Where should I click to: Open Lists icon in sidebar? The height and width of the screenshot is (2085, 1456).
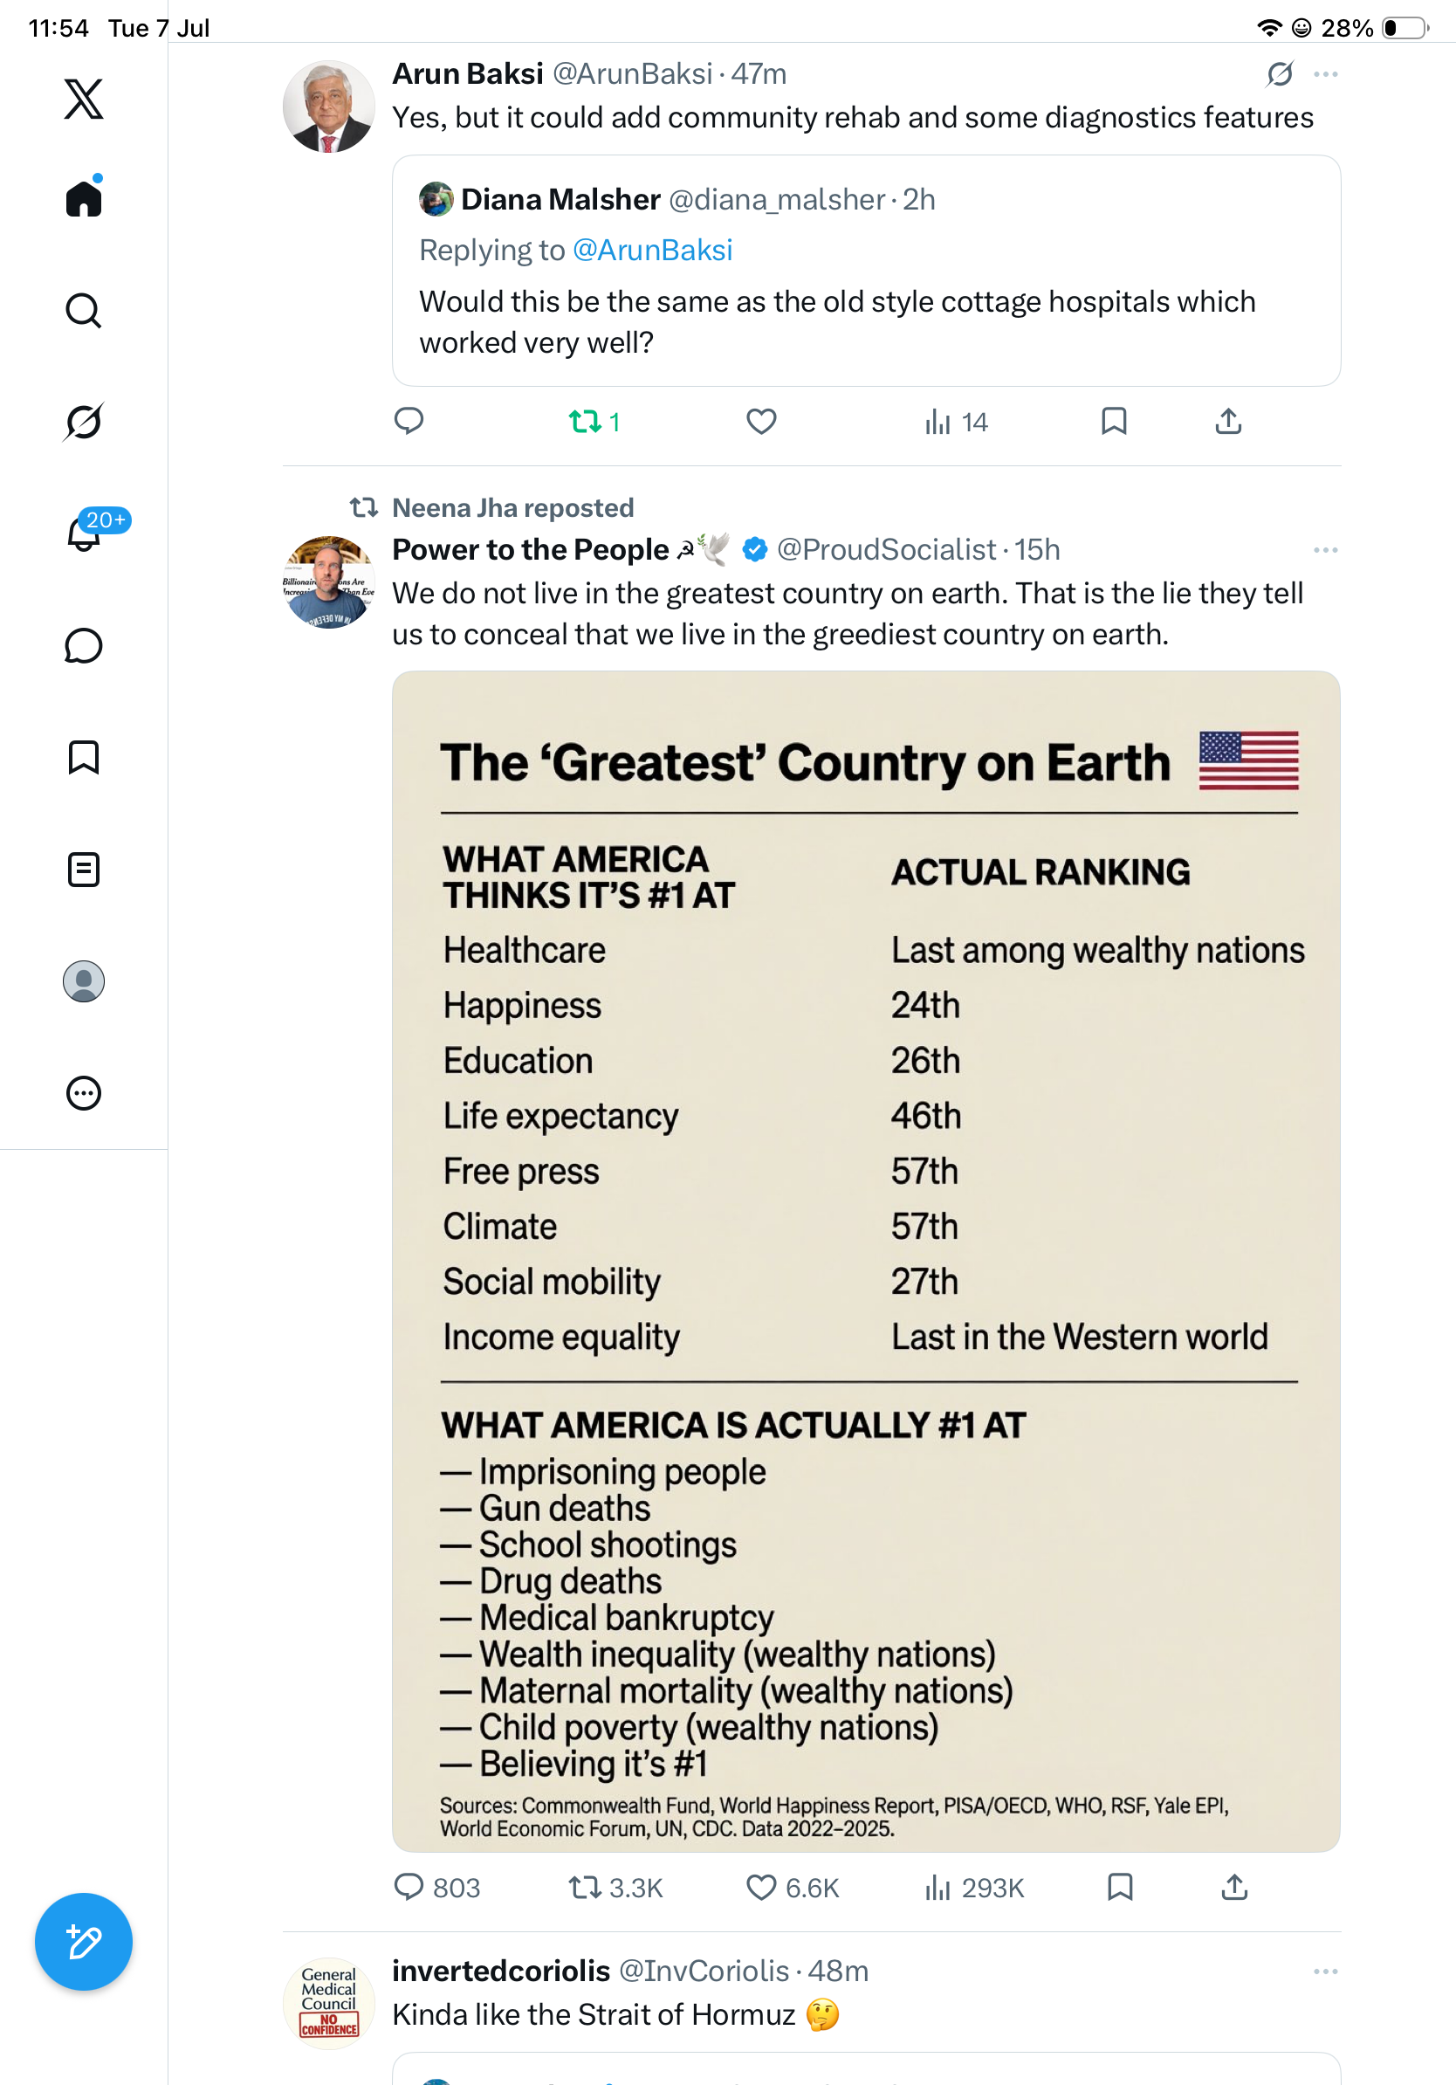click(x=84, y=870)
